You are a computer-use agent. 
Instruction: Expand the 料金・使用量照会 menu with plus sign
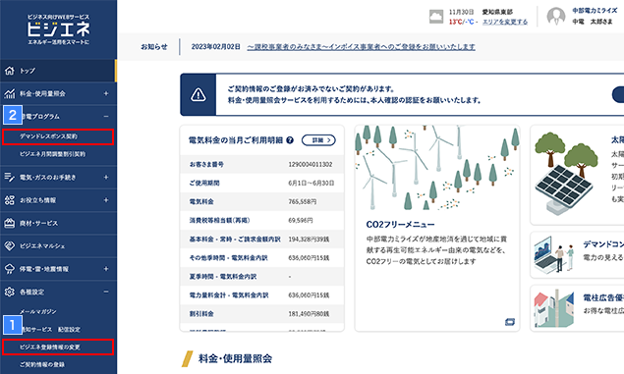pos(106,93)
